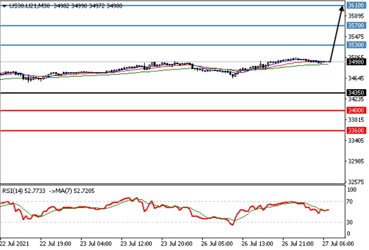
Task: Click the 35895 price scale value
Action: click(x=356, y=16)
